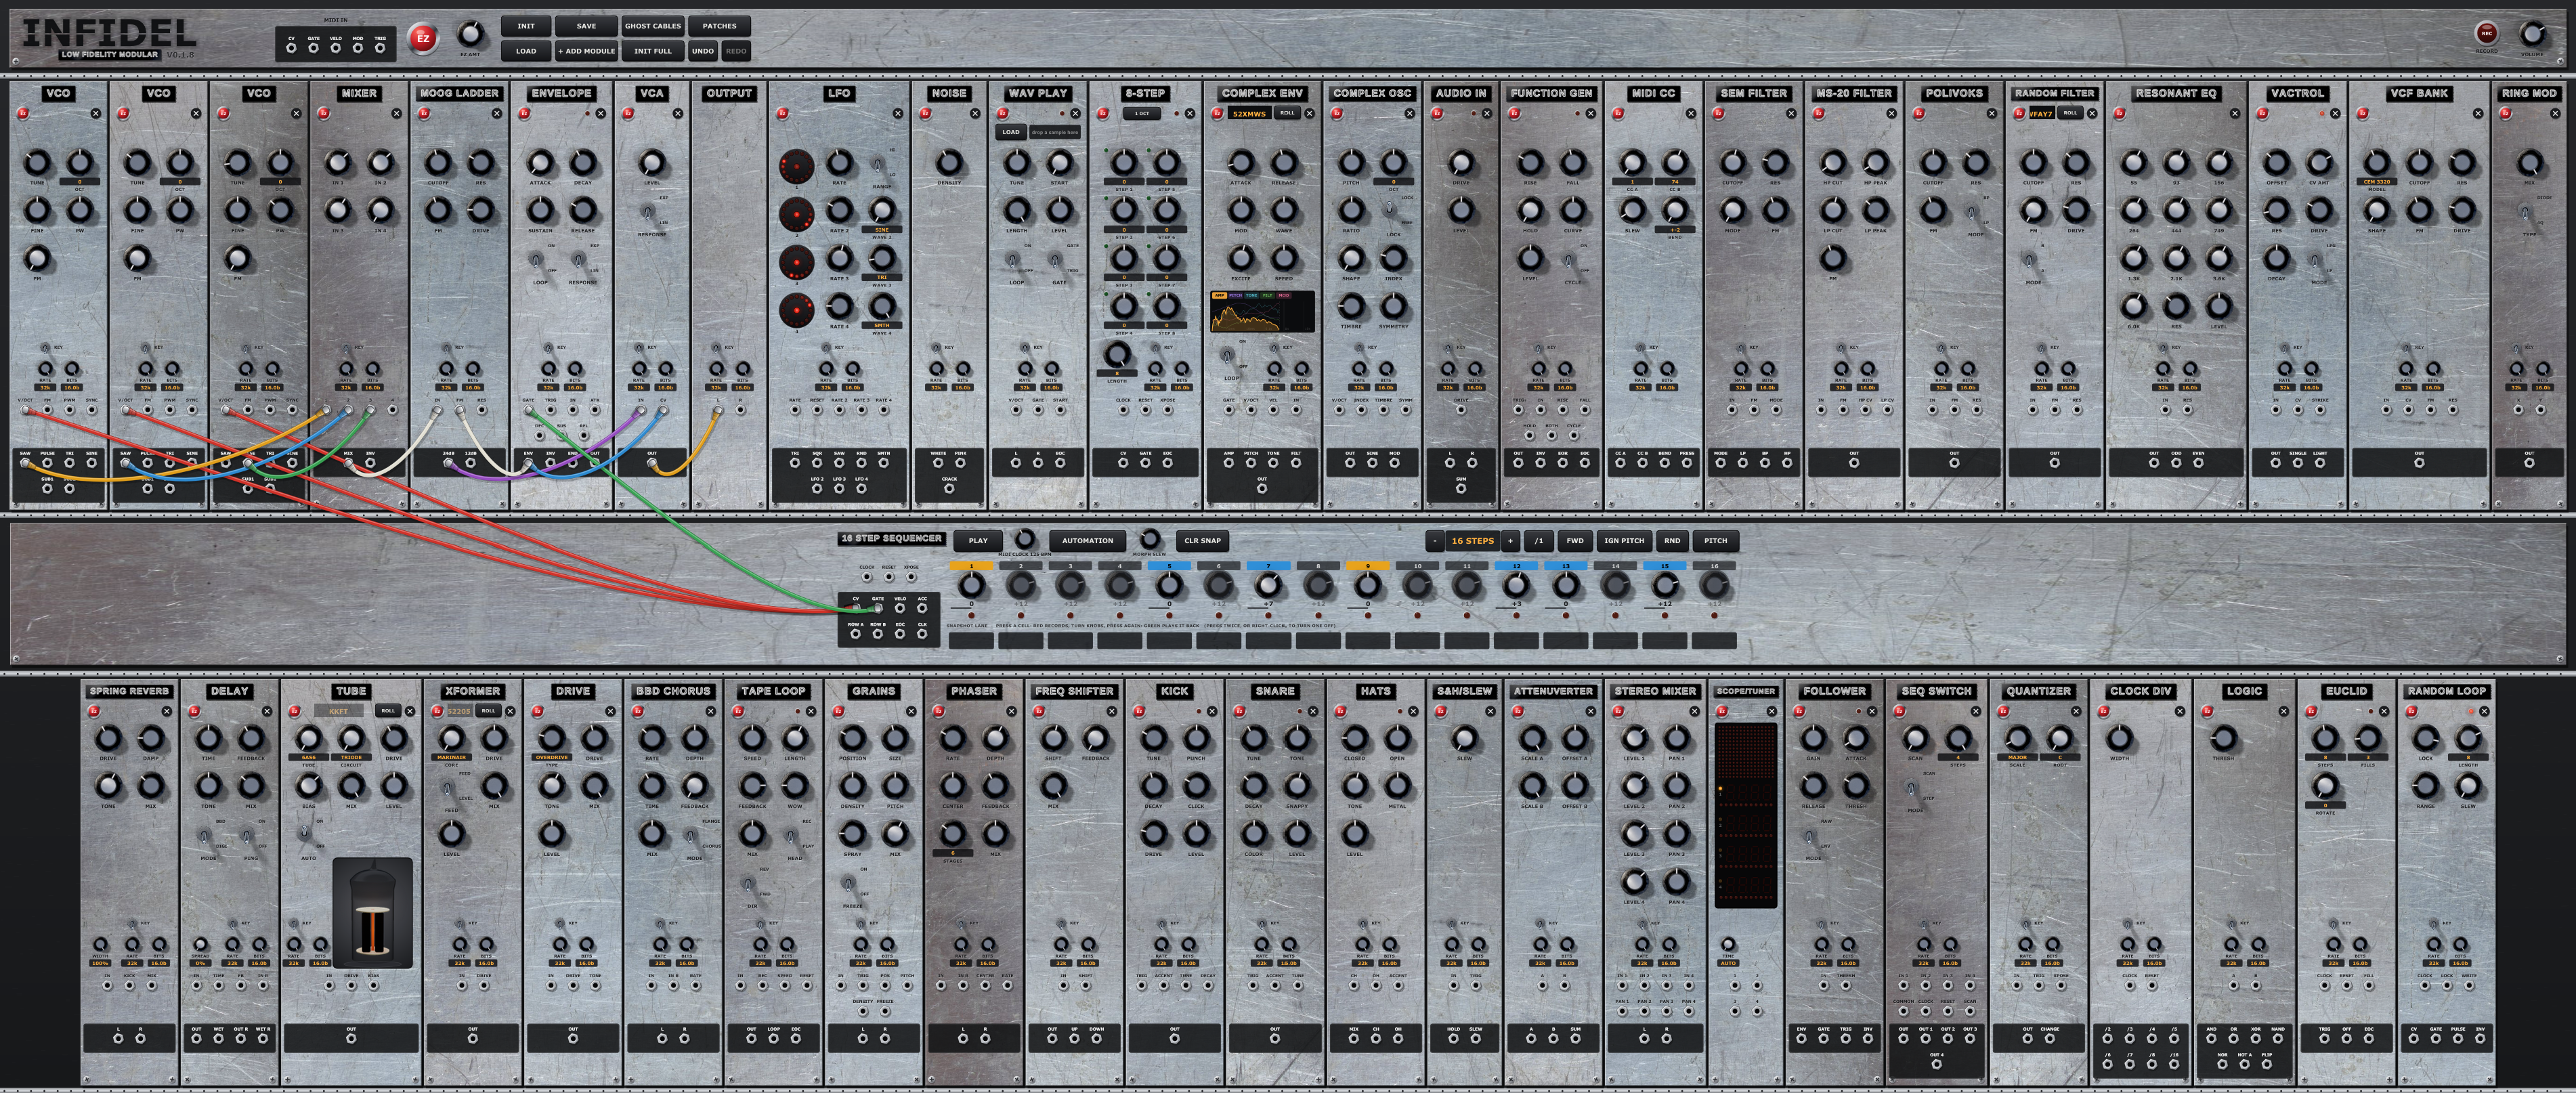Click the sequencer FWD direction button
This screenshot has width=2576, height=1093.
[1575, 541]
